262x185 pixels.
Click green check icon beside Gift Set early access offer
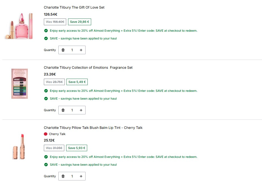pos(46,31)
